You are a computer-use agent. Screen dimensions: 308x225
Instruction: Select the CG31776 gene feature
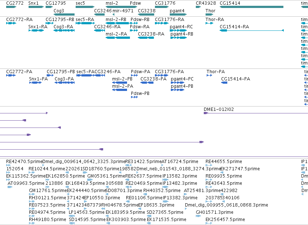(x=162, y=7)
